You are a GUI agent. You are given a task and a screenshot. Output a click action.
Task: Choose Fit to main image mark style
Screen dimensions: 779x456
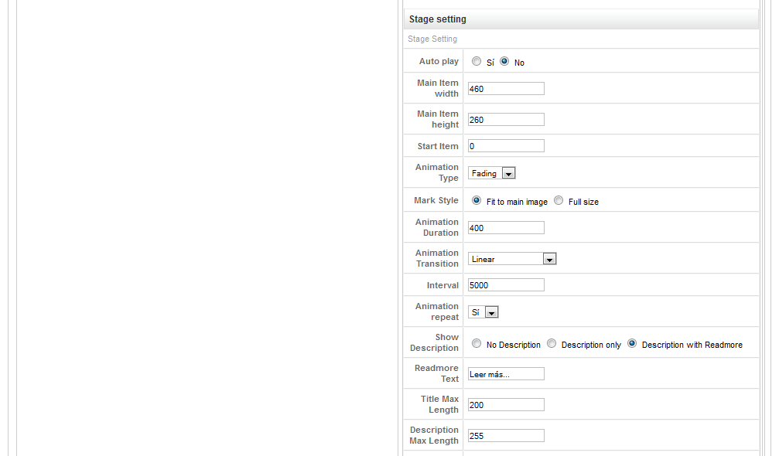pyautogui.click(x=477, y=201)
